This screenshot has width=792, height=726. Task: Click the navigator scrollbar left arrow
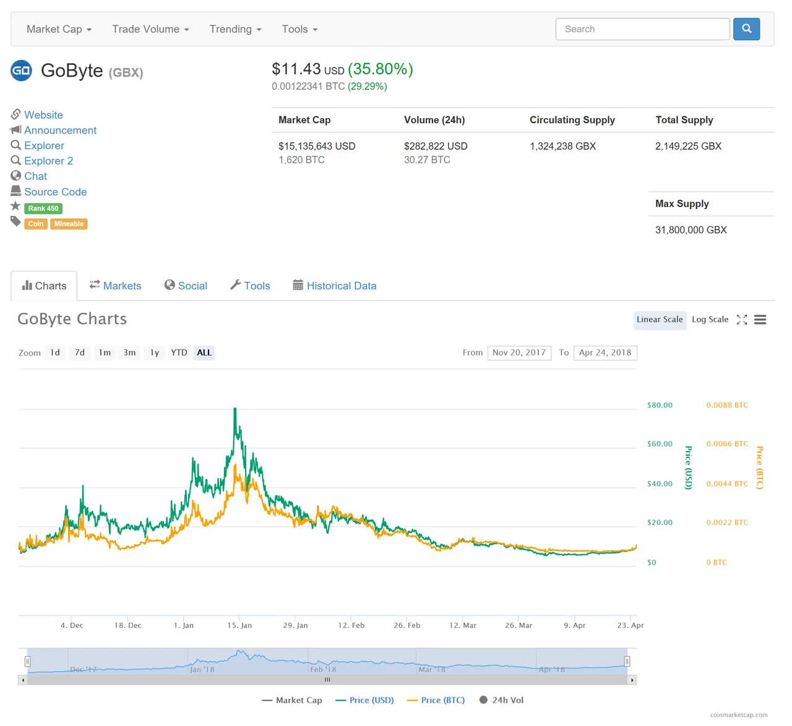24,680
